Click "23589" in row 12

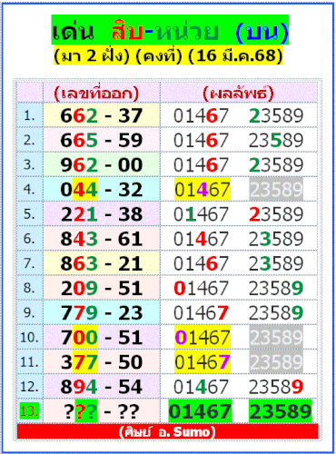point(276,387)
